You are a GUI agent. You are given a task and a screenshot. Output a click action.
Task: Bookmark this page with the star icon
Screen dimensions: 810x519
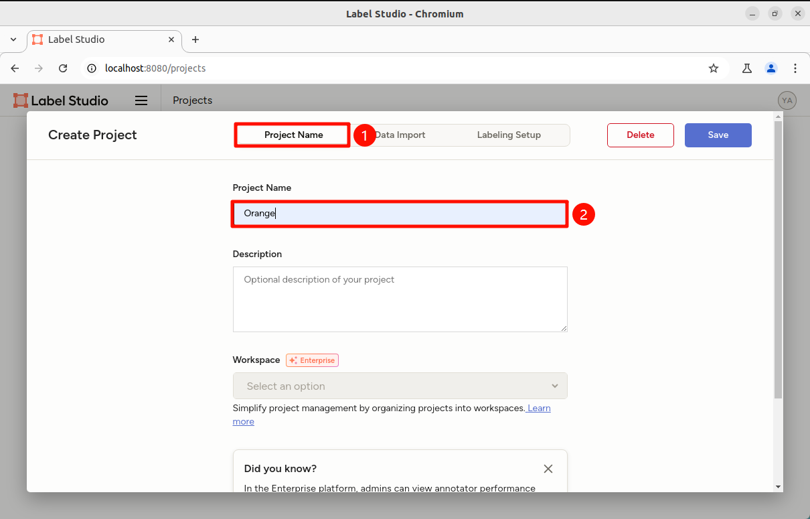click(714, 68)
